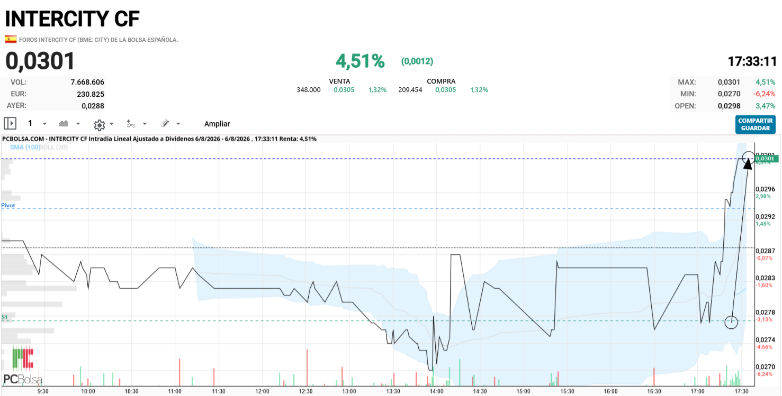Open the interval dropdown showing 1
782x396 pixels.
[37, 123]
